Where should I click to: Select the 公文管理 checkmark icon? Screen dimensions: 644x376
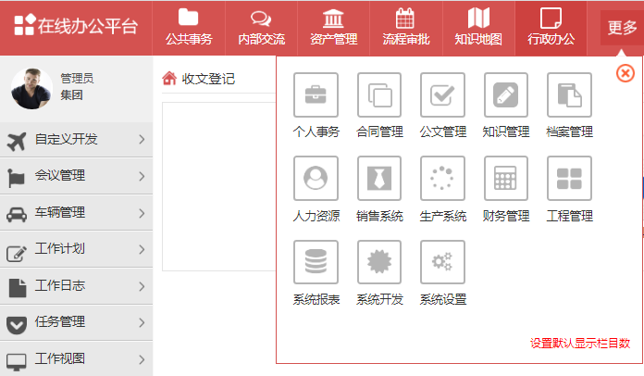click(x=442, y=94)
